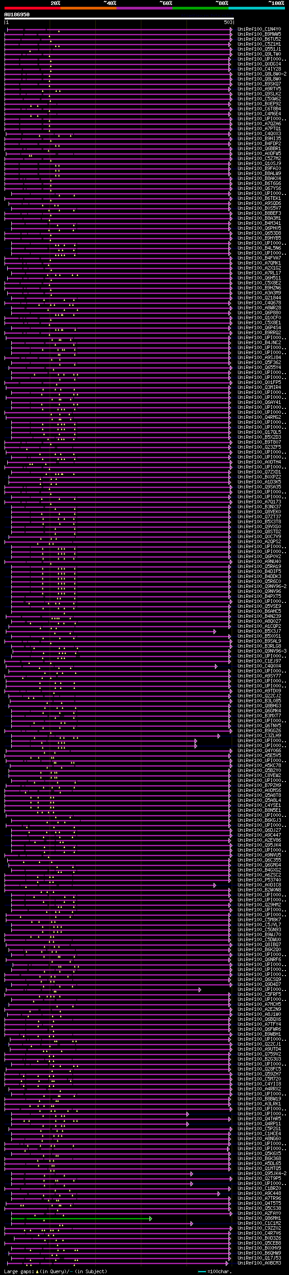The image size is (289, 1275).
Task: Click the green ~80% identity color bar
Action: [200, 8]
